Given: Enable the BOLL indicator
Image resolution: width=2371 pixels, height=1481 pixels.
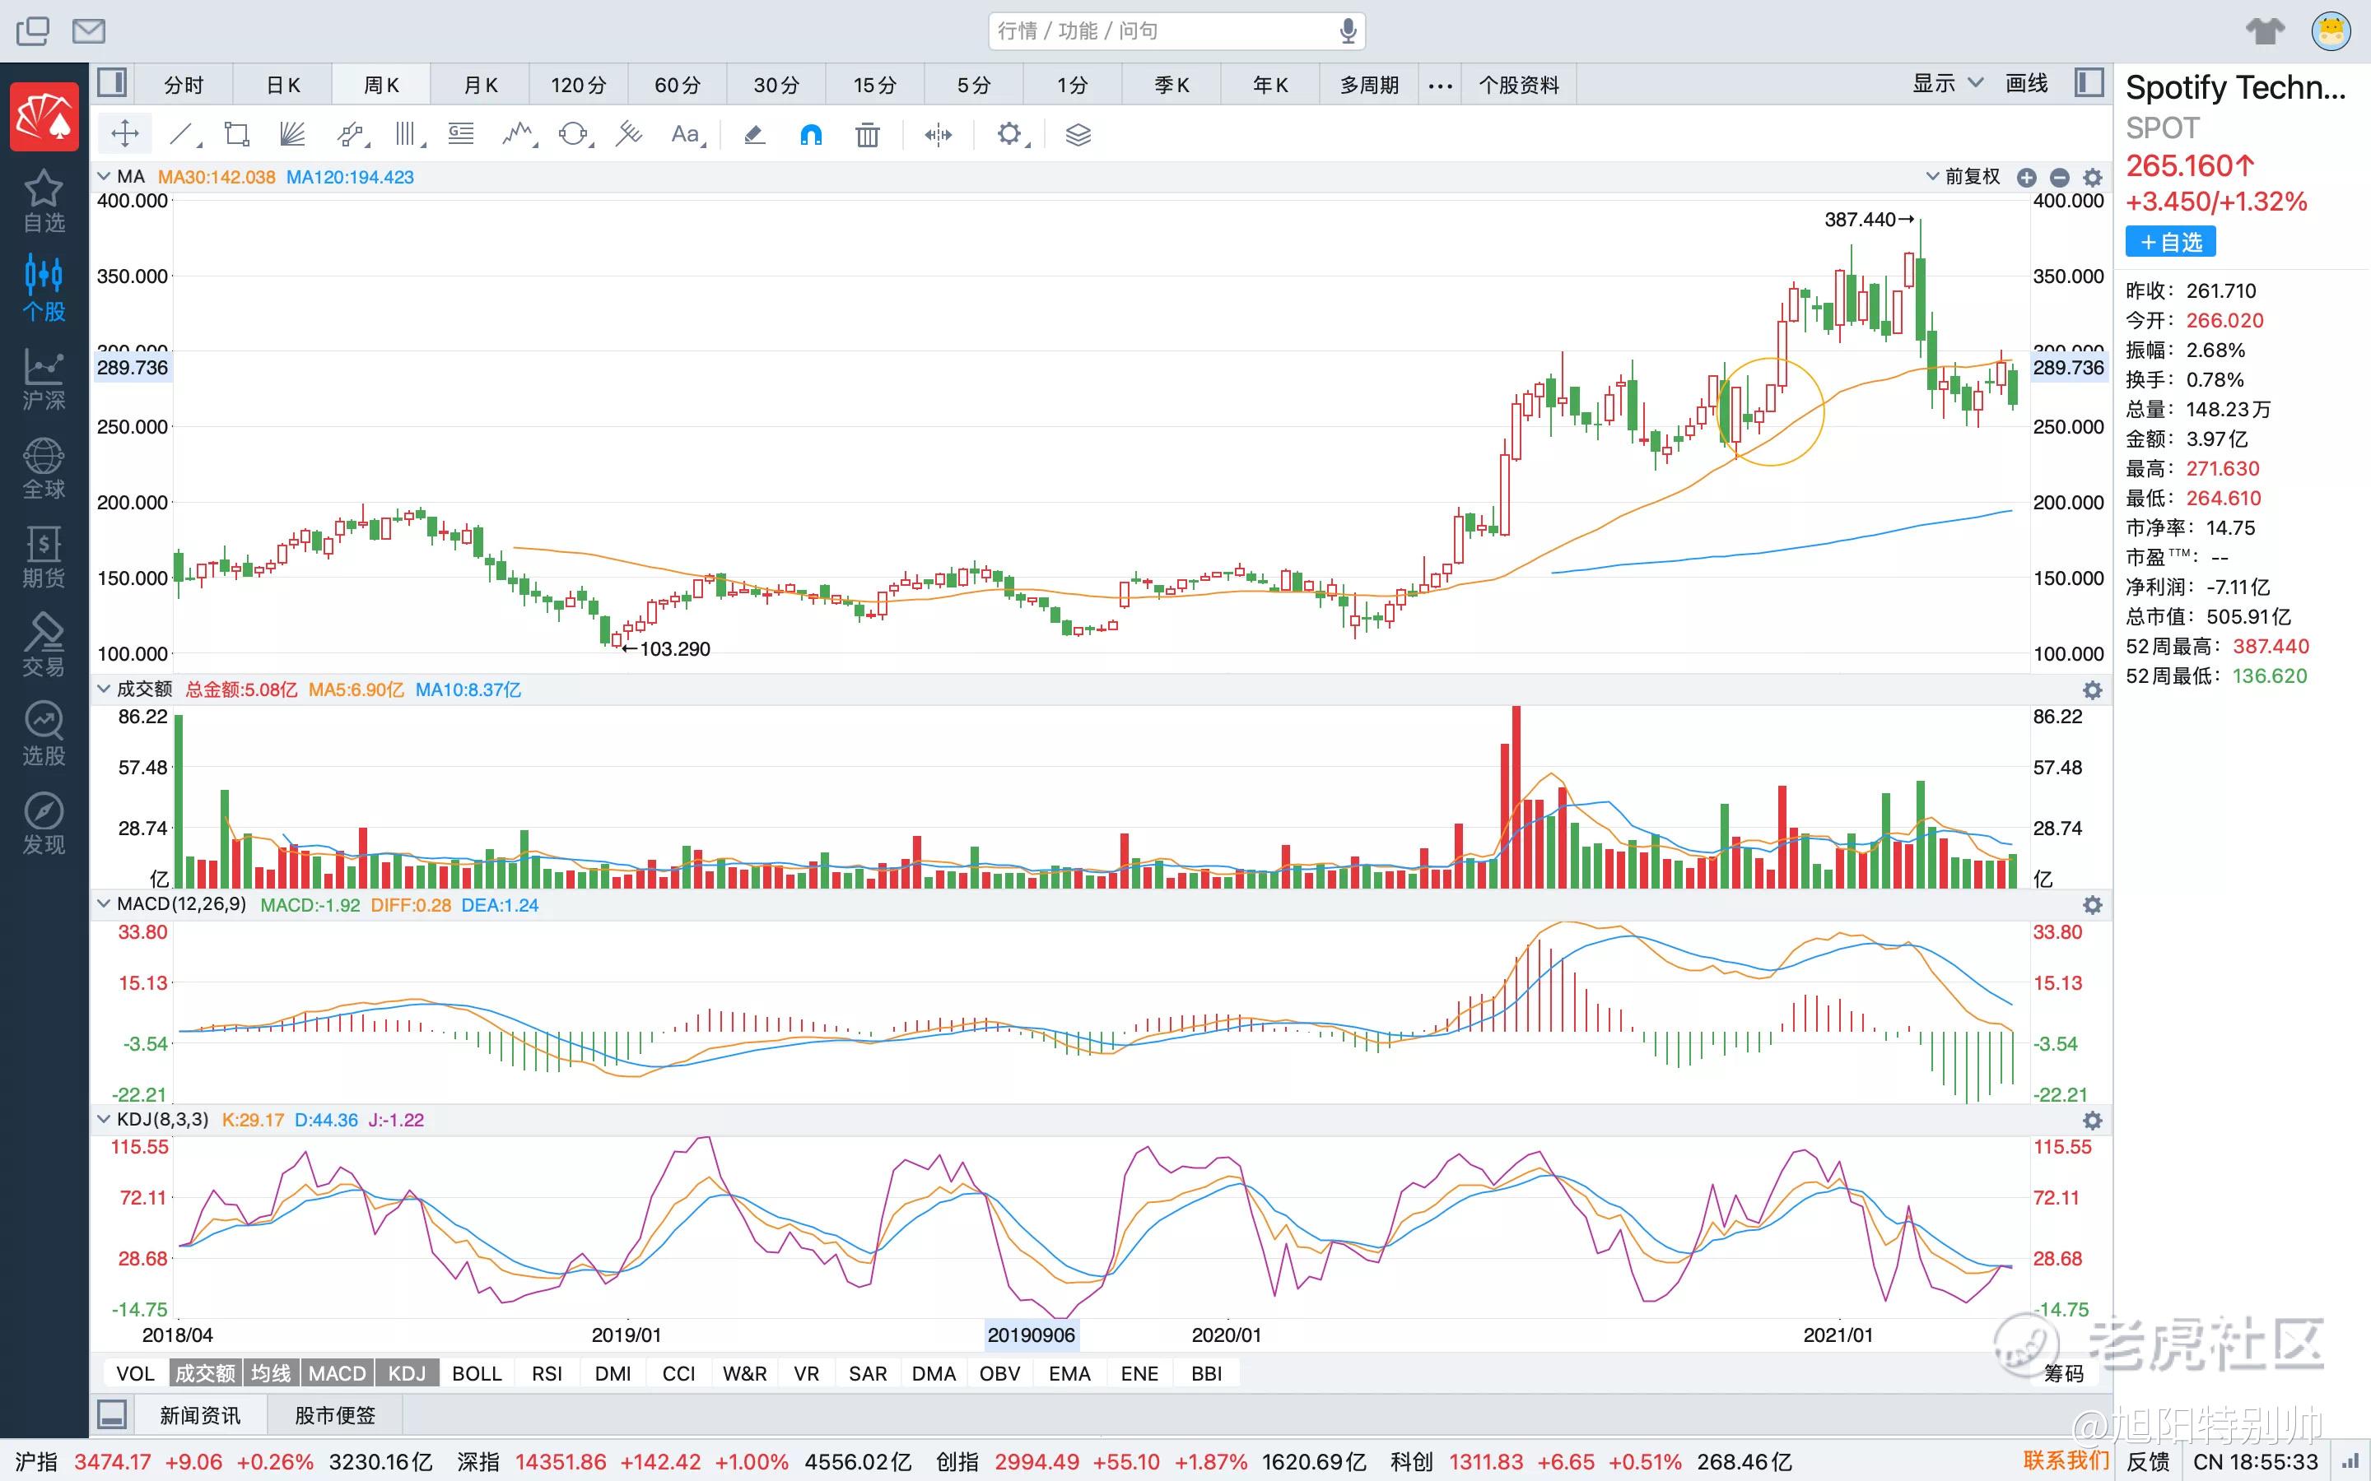Looking at the screenshot, I should tap(477, 1373).
